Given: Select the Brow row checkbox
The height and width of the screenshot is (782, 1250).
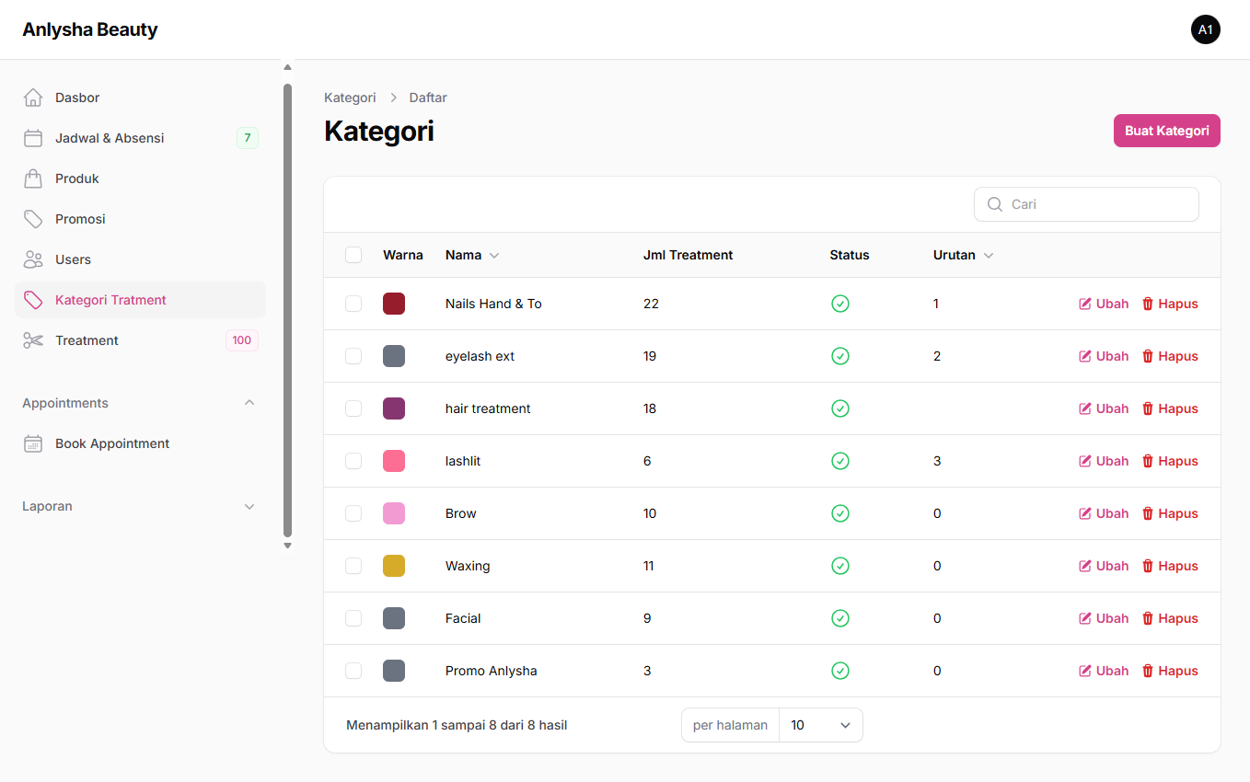Looking at the screenshot, I should point(353,513).
